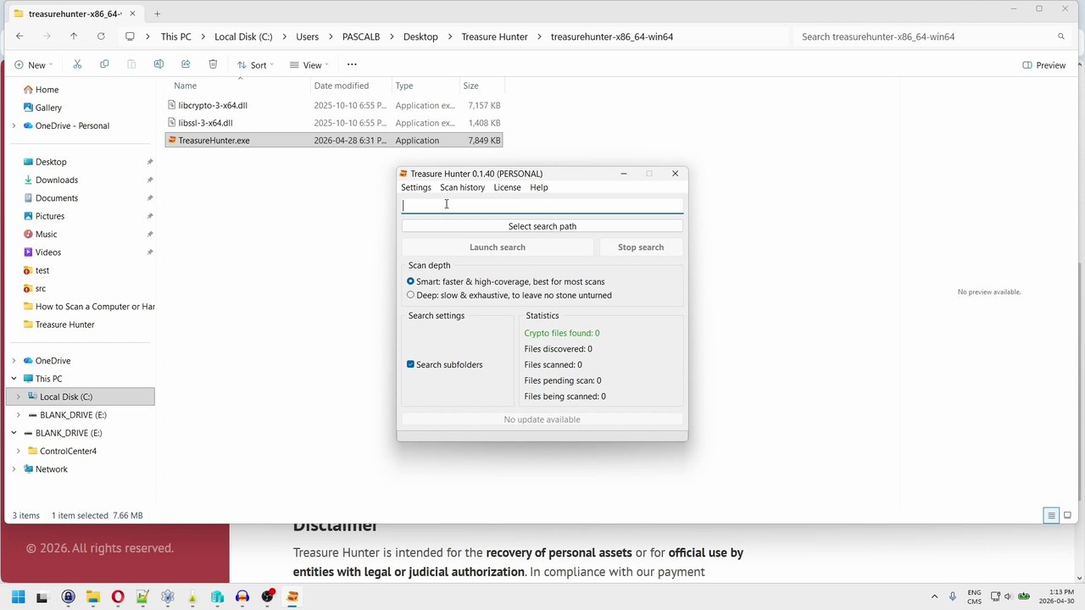Go back with the Explorer back arrow
1085x610 pixels.
19,36
